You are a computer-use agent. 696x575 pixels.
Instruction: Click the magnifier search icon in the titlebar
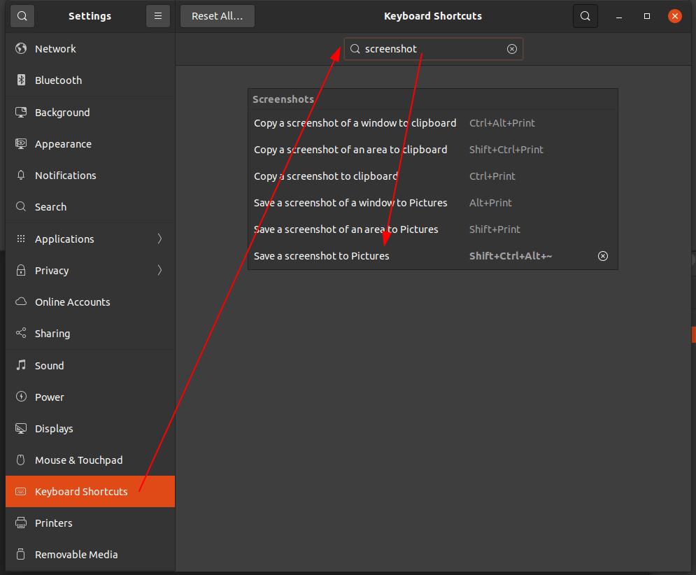(585, 15)
